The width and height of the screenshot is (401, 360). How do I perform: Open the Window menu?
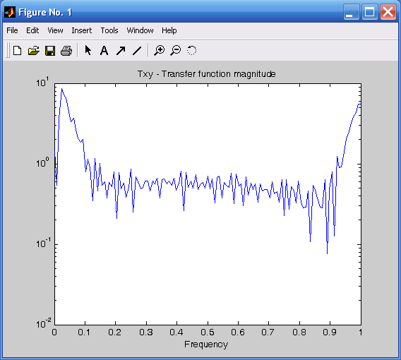tap(140, 30)
